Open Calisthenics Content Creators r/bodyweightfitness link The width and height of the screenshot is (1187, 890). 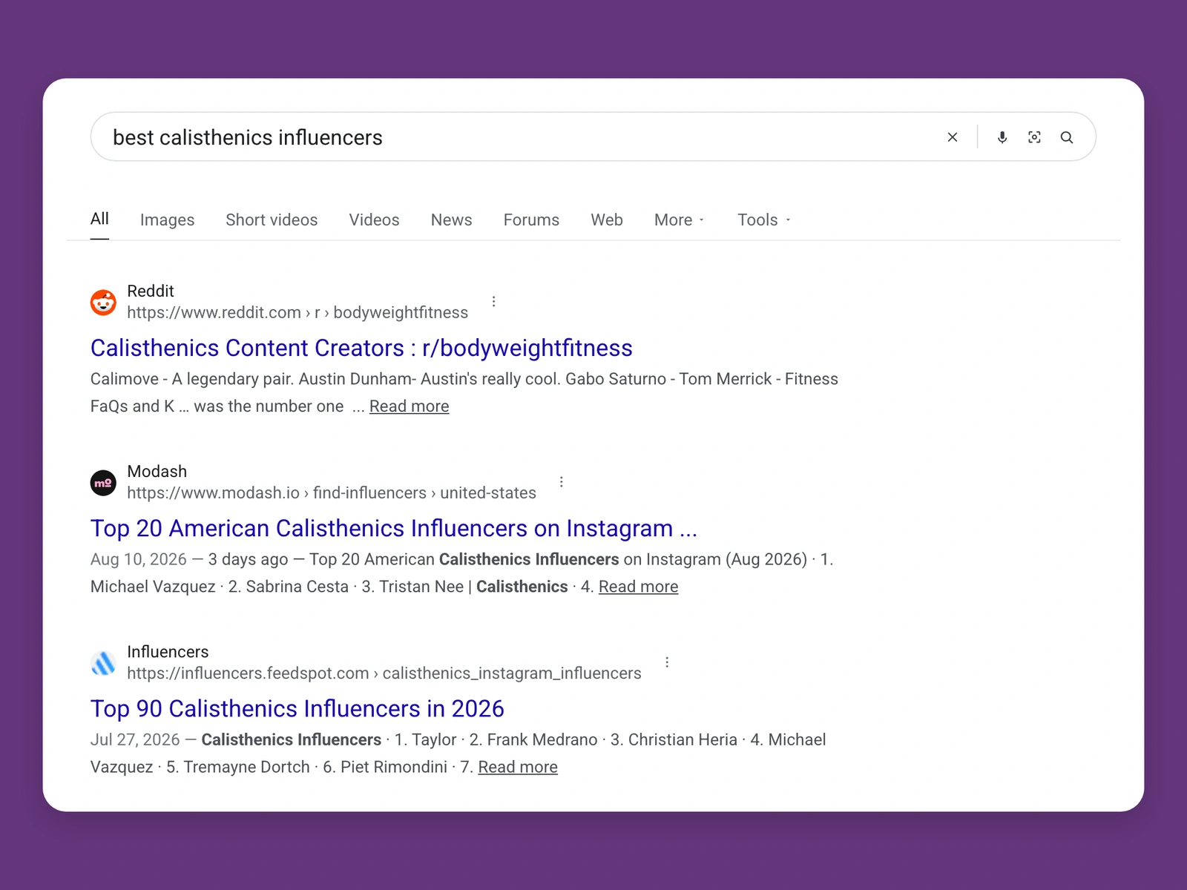(361, 348)
